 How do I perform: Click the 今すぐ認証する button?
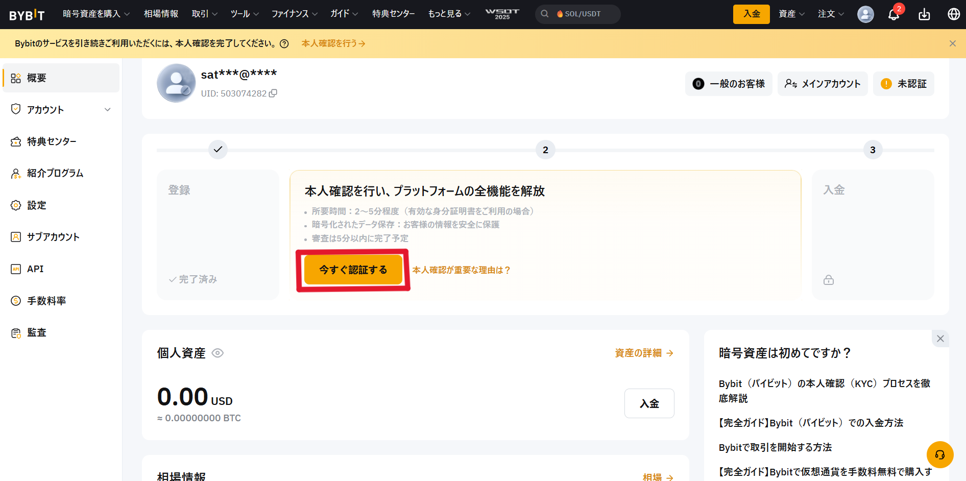[x=353, y=270]
